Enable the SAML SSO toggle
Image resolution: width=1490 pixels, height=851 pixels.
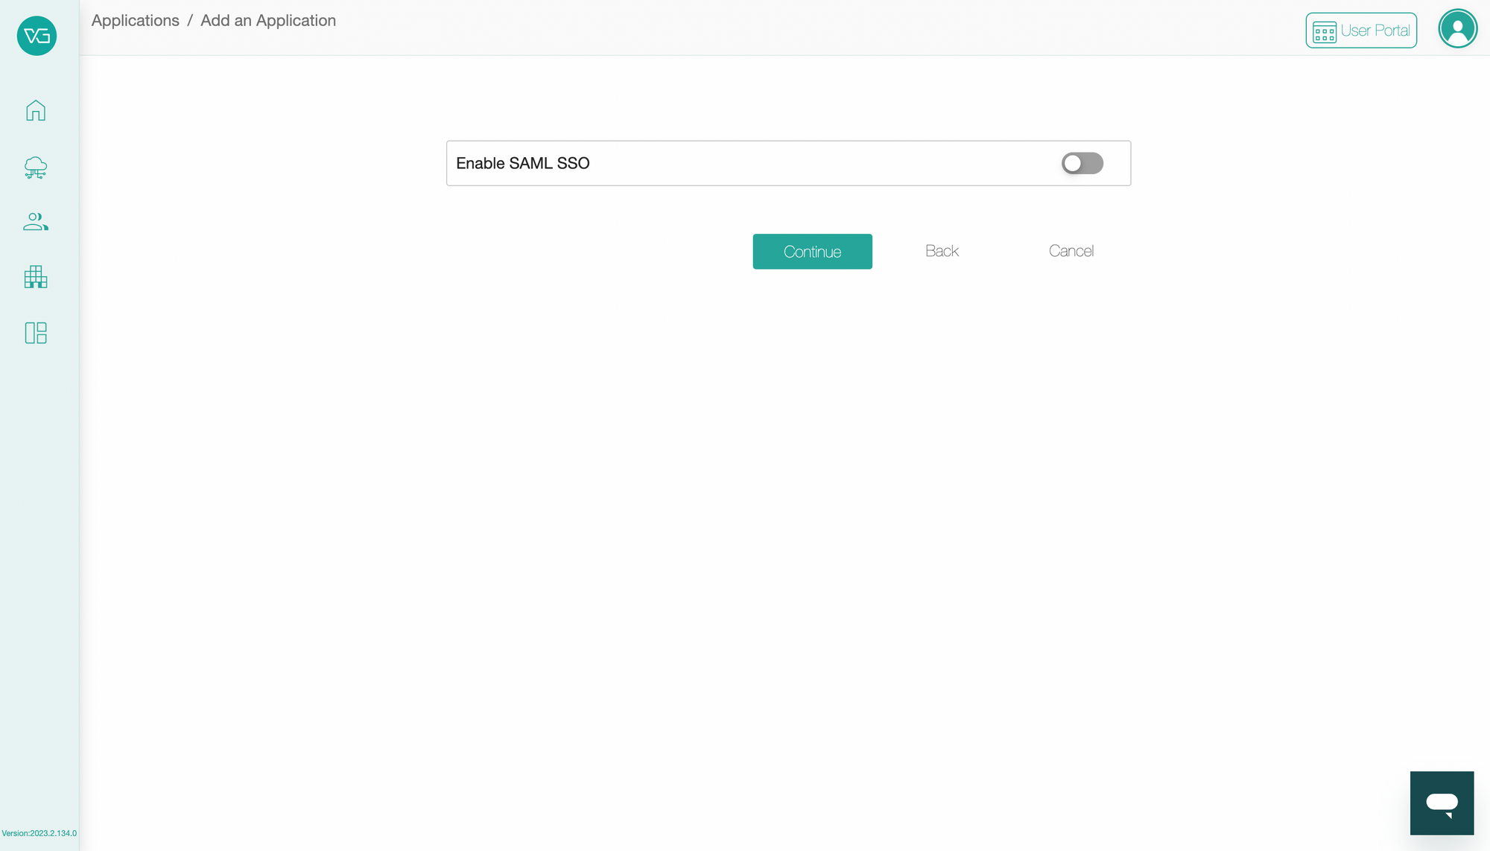pyautogui.click(x=1082, y=163)
